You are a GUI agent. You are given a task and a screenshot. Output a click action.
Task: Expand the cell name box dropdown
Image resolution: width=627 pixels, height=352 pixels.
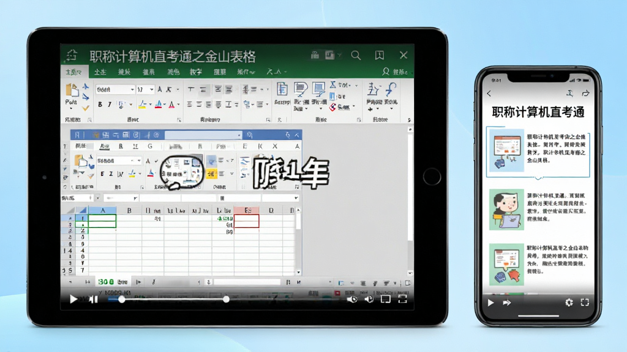(97, 198)
